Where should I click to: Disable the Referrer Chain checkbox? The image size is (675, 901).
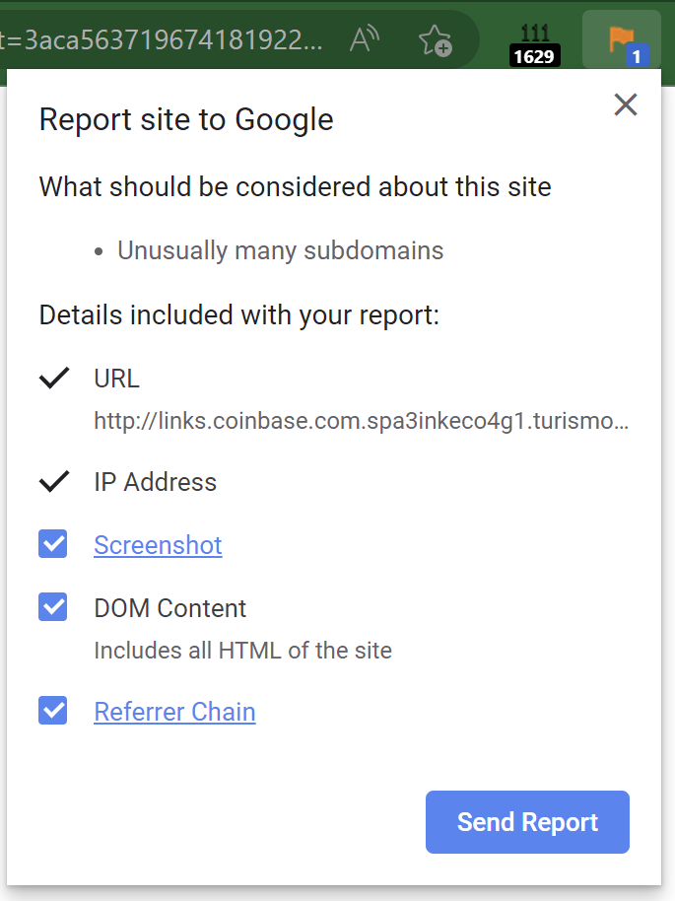coord(53,710)
